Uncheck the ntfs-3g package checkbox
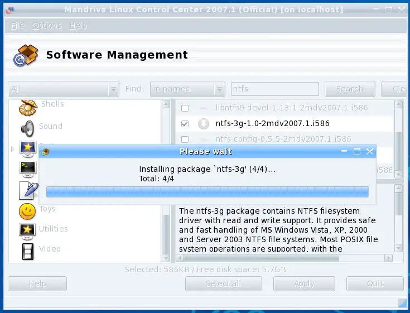410x313 pixels. click(x=185, y=123)
